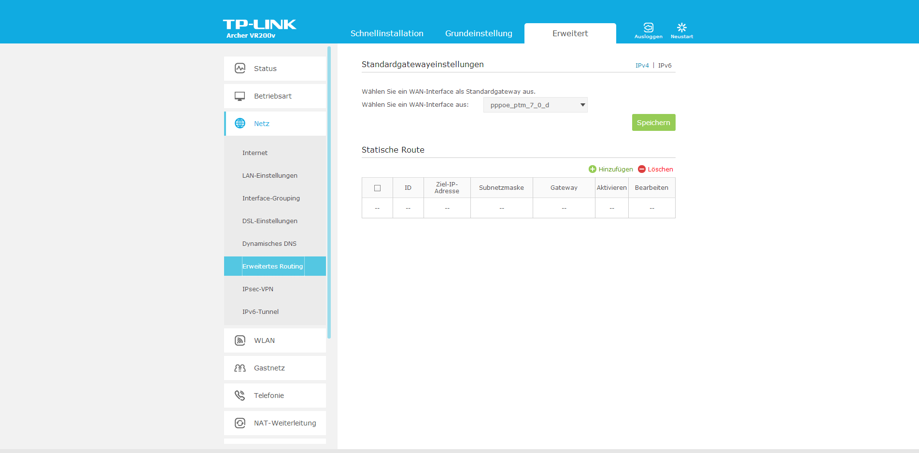
Task: Click the WLAN wireless icon
Action: coord(240,340)
